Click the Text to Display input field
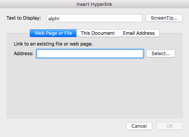Image resolution: width=189 pixels, height=137 pixels. click(95, 18)
